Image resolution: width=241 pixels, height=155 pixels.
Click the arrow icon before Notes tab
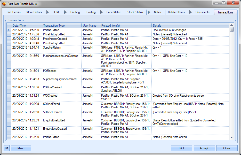click(x=149, y=12)
